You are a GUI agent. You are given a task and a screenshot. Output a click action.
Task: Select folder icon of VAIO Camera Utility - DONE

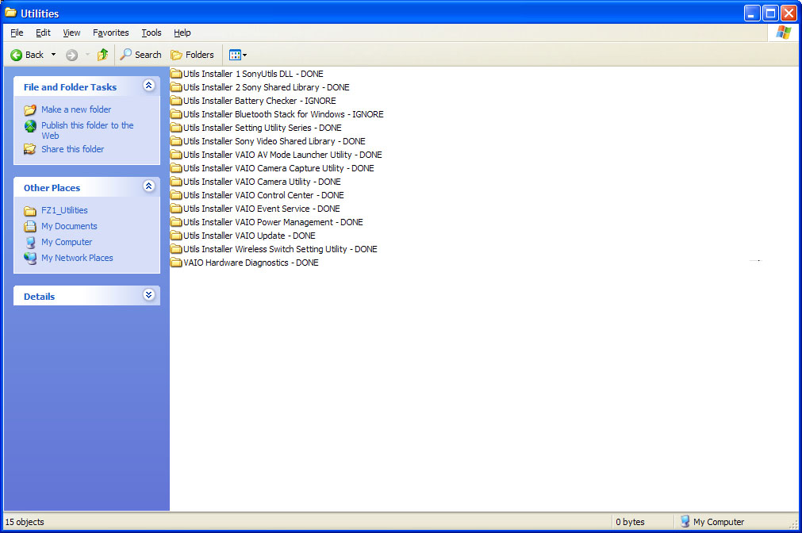click(x=176, y=182)
